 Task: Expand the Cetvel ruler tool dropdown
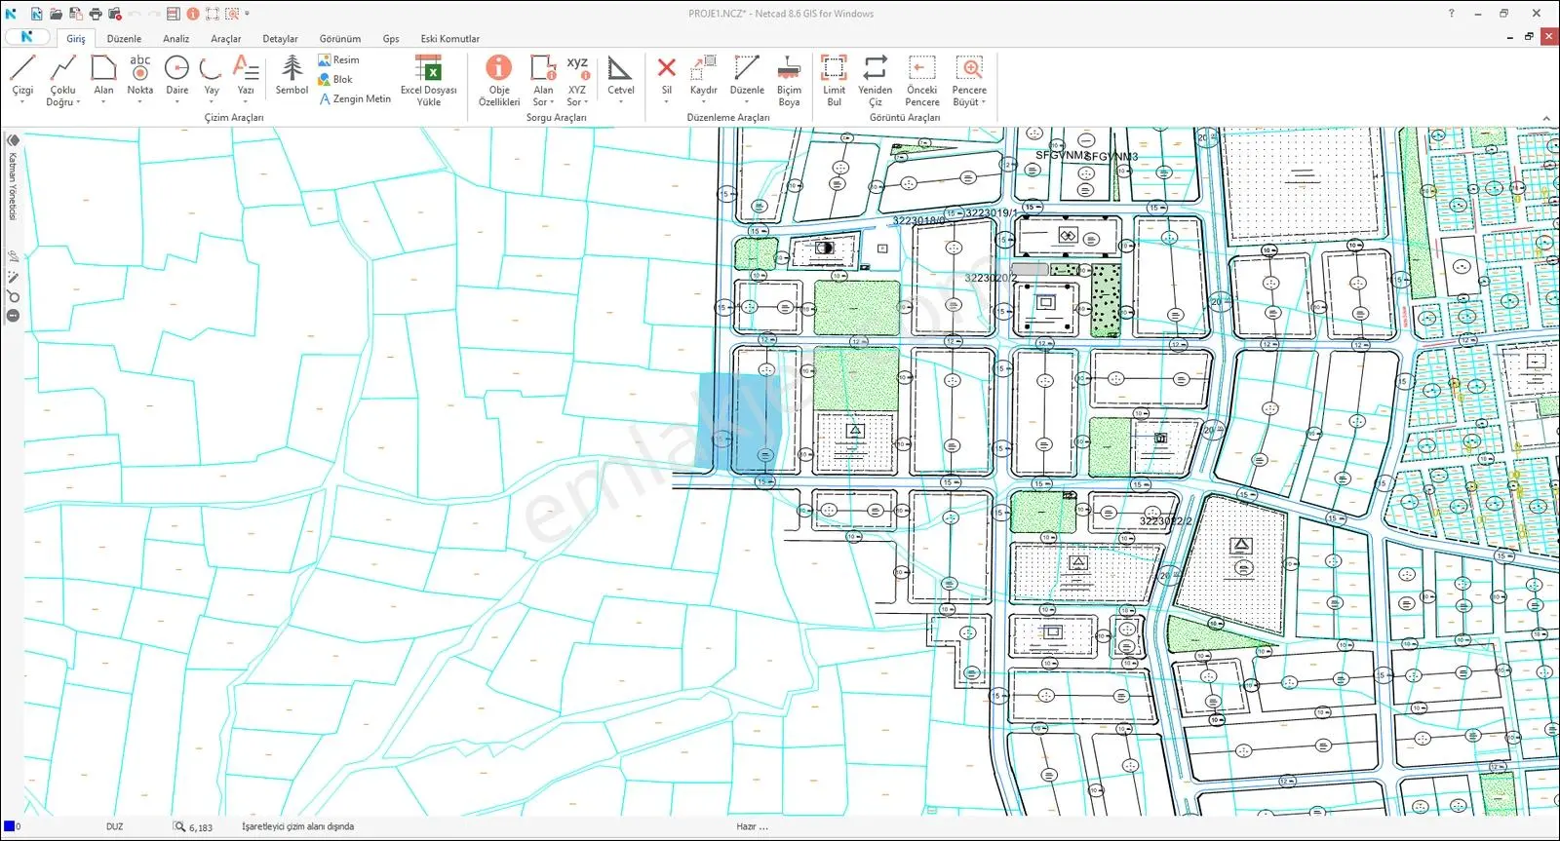tap(620, 101)
